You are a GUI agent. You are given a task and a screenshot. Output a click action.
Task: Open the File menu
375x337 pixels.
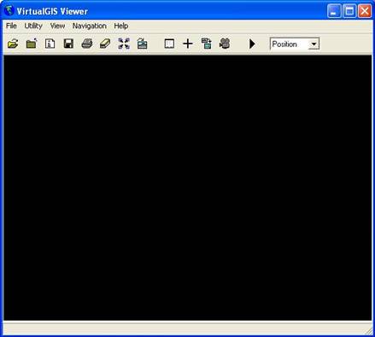click(11, 26)
